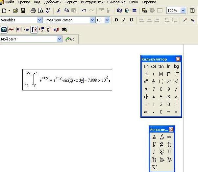Open help question mark icon

(x=192, y=11)
